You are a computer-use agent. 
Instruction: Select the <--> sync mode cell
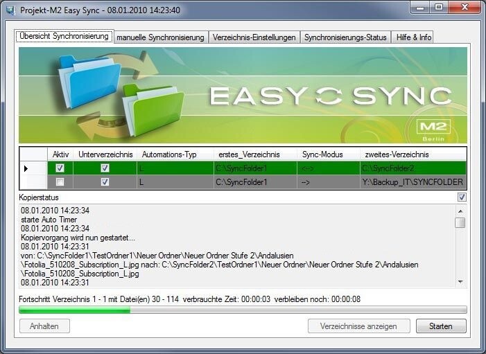[x=329, y=168]
